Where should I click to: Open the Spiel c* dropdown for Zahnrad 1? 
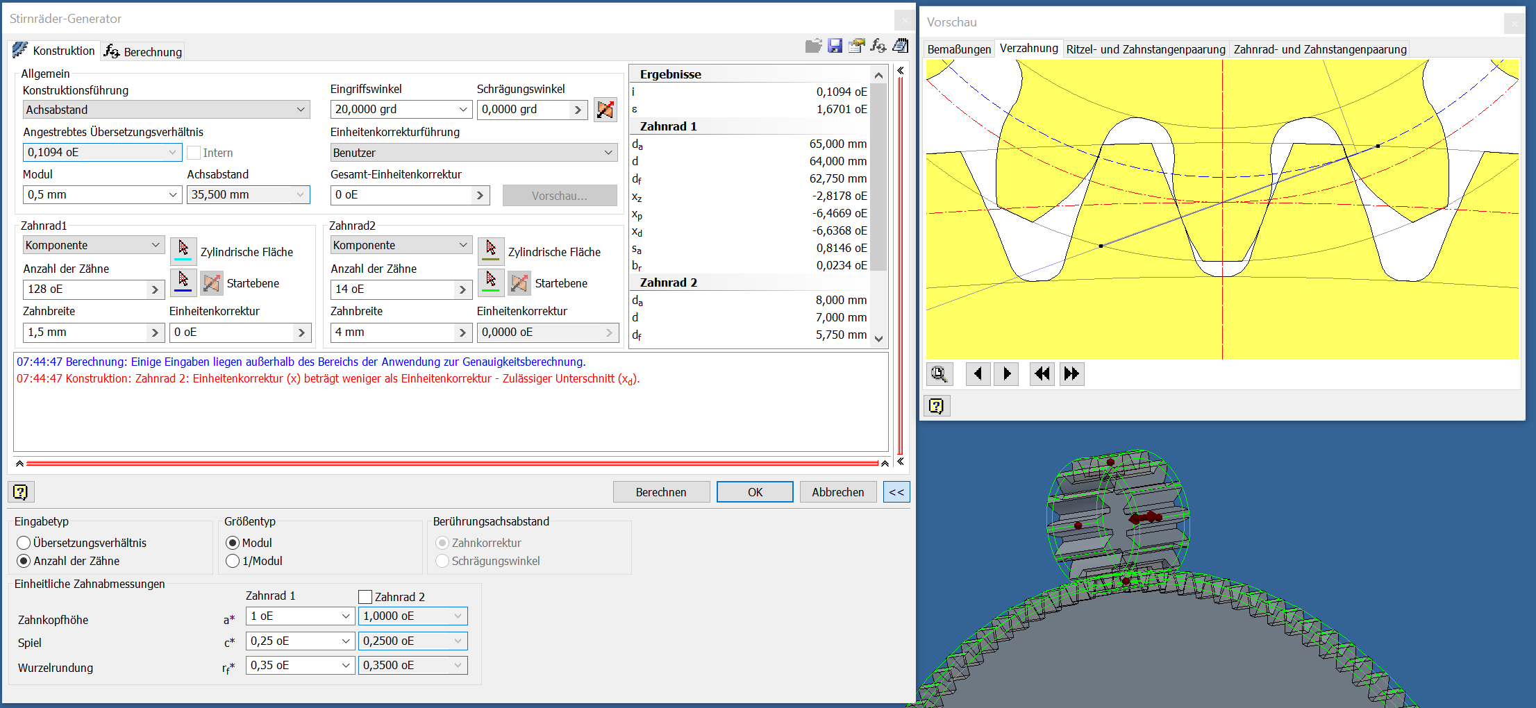[300, 641]
